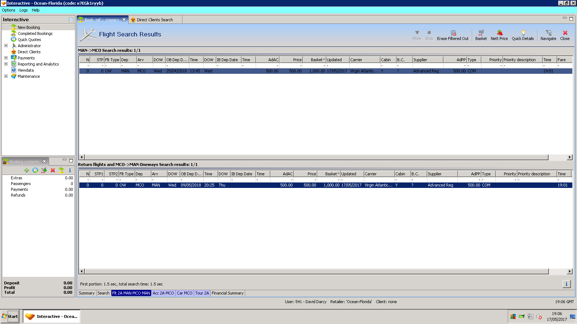Click the Interactive - Ocea... taskbar button
The height and width of the screenshot is (324, 577).
[52, 316]
